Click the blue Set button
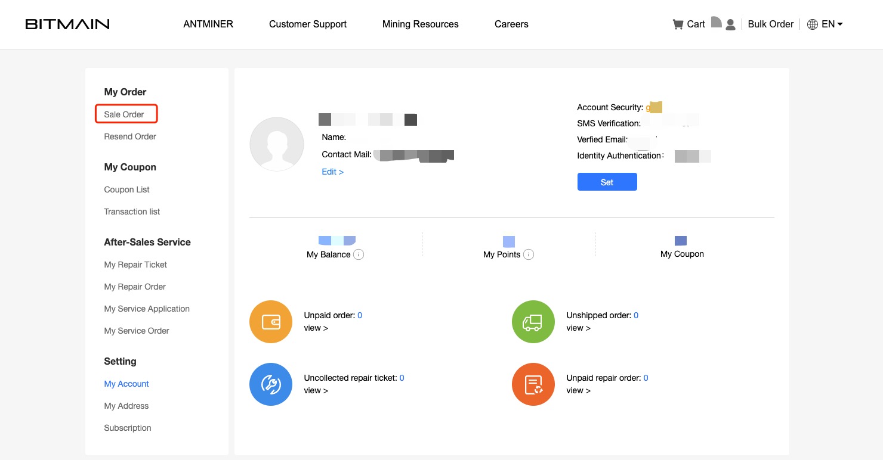The width and height of the screenshot is (883, 460). (x=607, y=182)
